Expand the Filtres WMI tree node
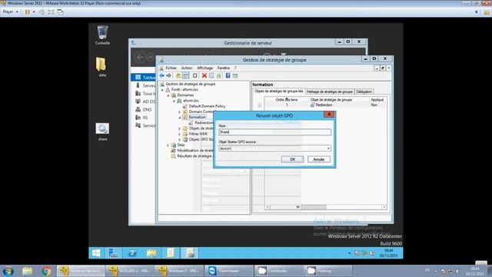The height and width of the screenshot is (277, 492). pyautogui.click(x=179, y=134)
